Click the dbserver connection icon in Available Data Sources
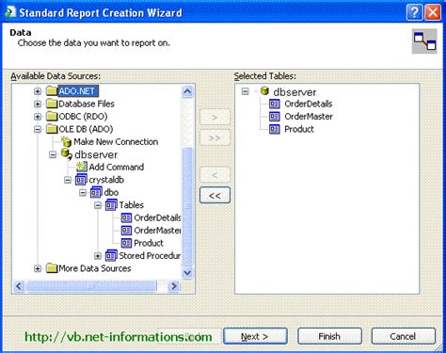 (x=67, y=154)
